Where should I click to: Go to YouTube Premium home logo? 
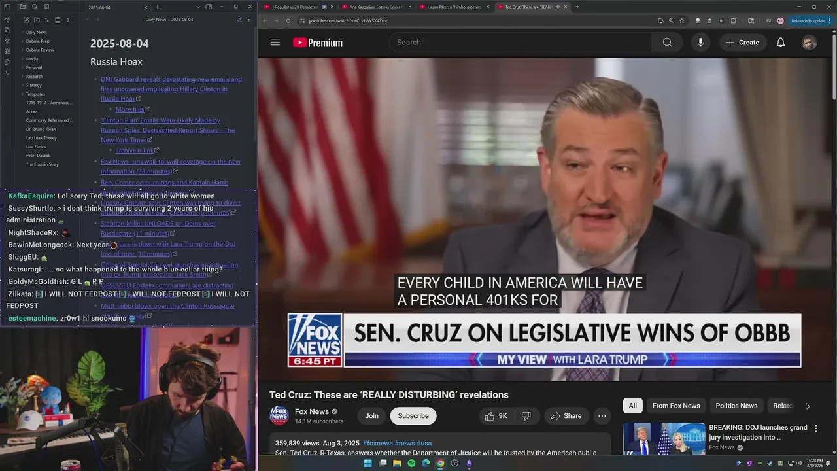pos(318,43)
